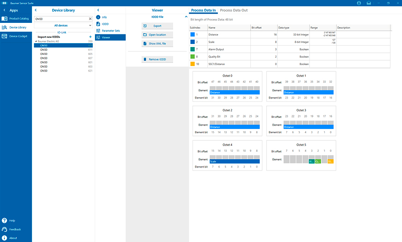Viewport: 402px width, 242px height.
Task: Open the Parameter Sets section
Action: point(110,31)
